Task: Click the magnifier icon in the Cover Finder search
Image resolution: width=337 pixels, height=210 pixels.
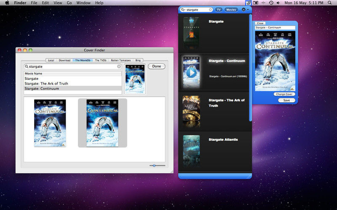Action: coord(27,66)
